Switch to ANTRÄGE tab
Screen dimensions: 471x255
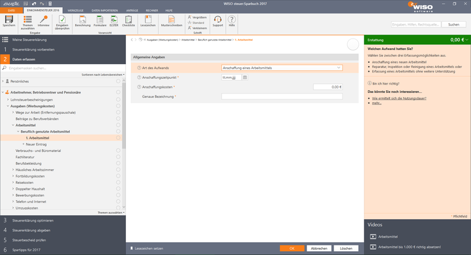tap(132, 10)
